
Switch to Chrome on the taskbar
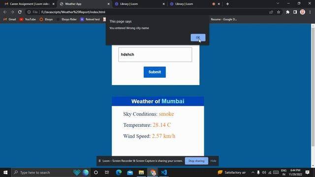point(153,173)
